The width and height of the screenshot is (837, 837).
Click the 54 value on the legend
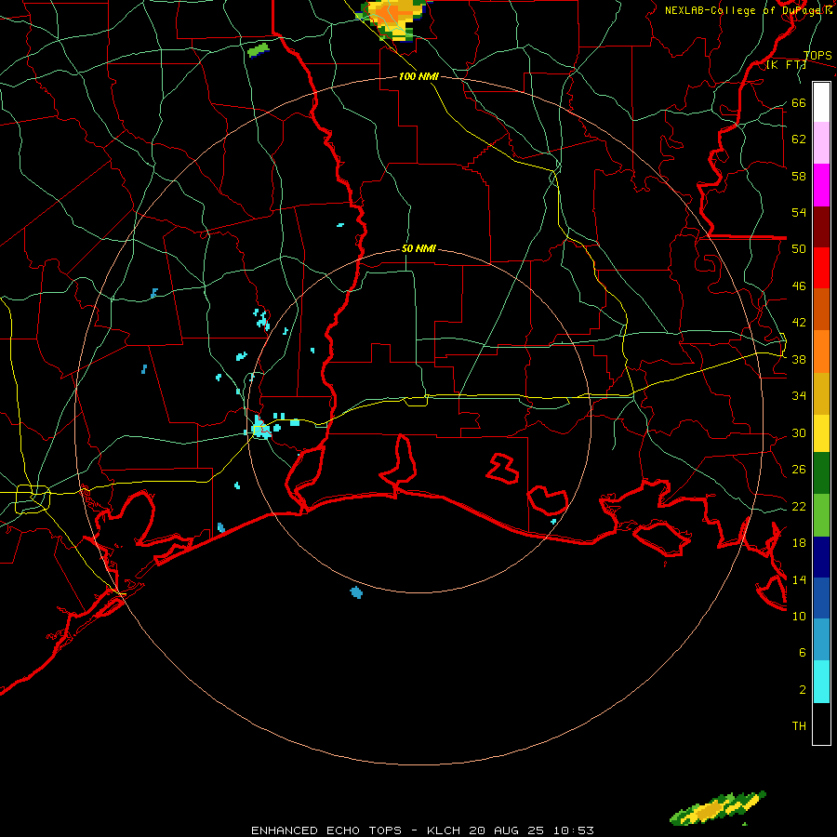point(799,212)
